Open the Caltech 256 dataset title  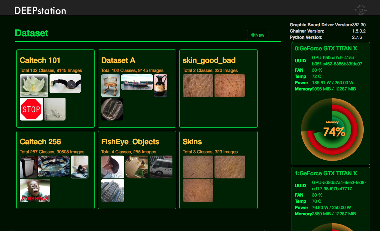click(40, 141)
